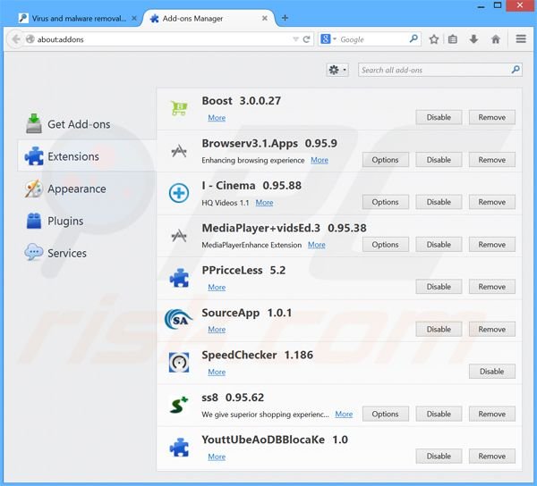Viewport: 537px width, 486px height.
Task: Click the PPricceLess puzzle icon
Action: coord(179,278)
